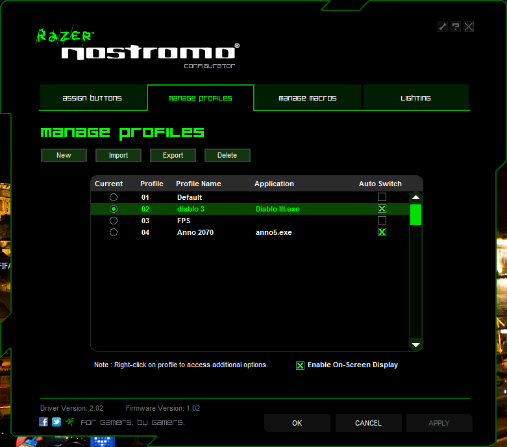The image size is (507, 447).
Task: Select the Anno 2070 profile name
Action: tap(195, 232)
